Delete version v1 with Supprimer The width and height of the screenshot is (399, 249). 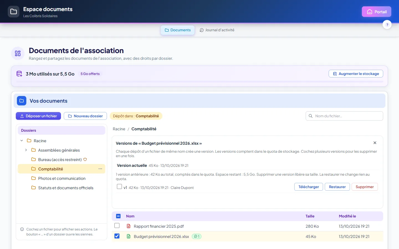tap(365, 187)
